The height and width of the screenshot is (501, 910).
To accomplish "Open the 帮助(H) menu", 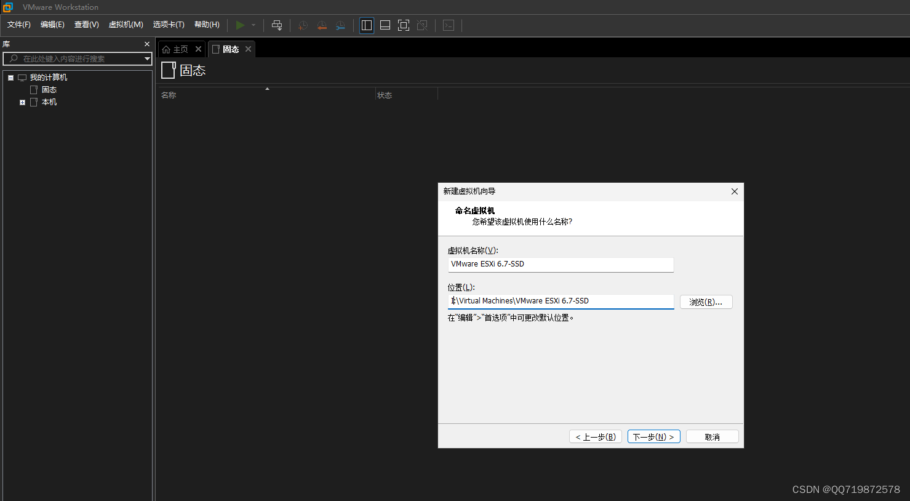I will 207,25.
